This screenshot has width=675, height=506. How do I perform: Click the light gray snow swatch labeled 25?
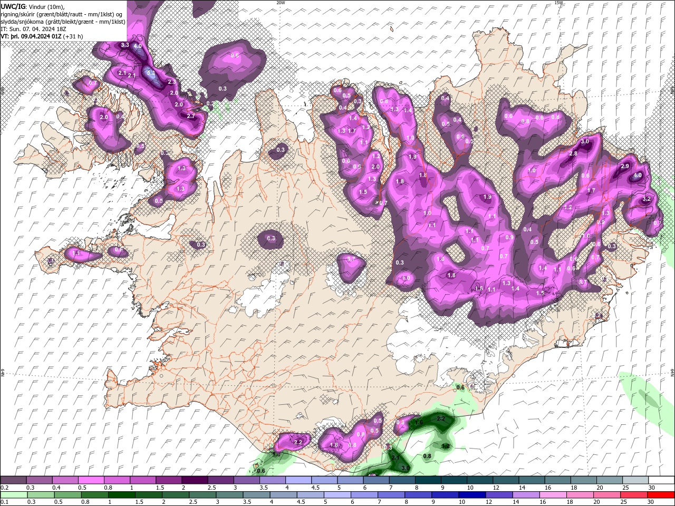tap(635, 480)
